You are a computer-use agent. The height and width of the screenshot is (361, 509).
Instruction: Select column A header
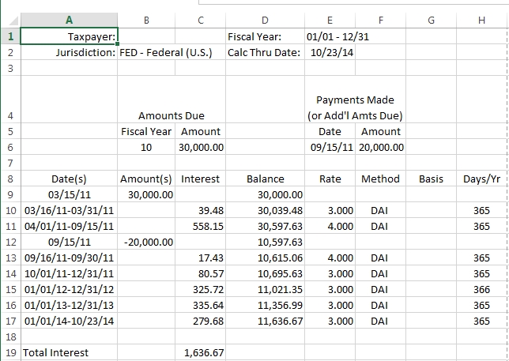point(69,20)
